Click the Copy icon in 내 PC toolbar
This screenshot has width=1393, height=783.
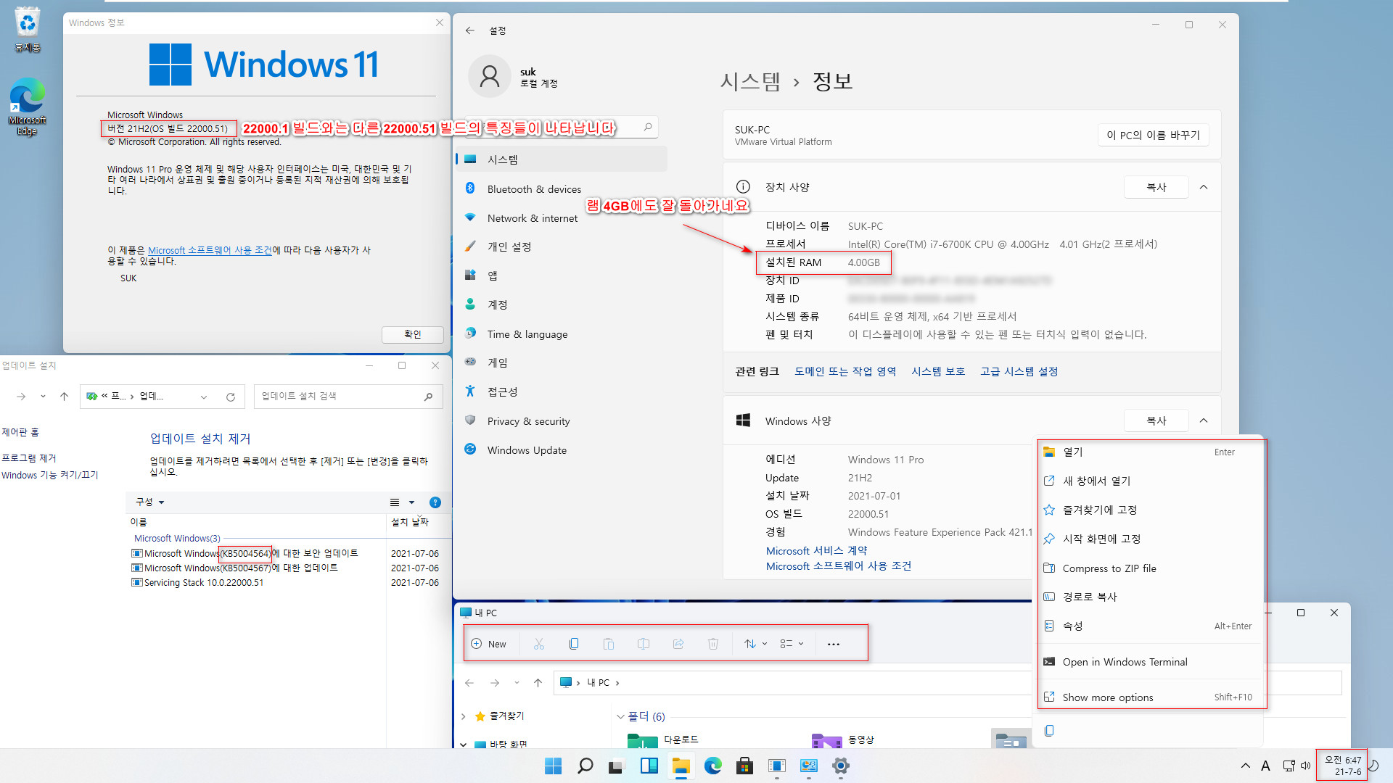574,644
